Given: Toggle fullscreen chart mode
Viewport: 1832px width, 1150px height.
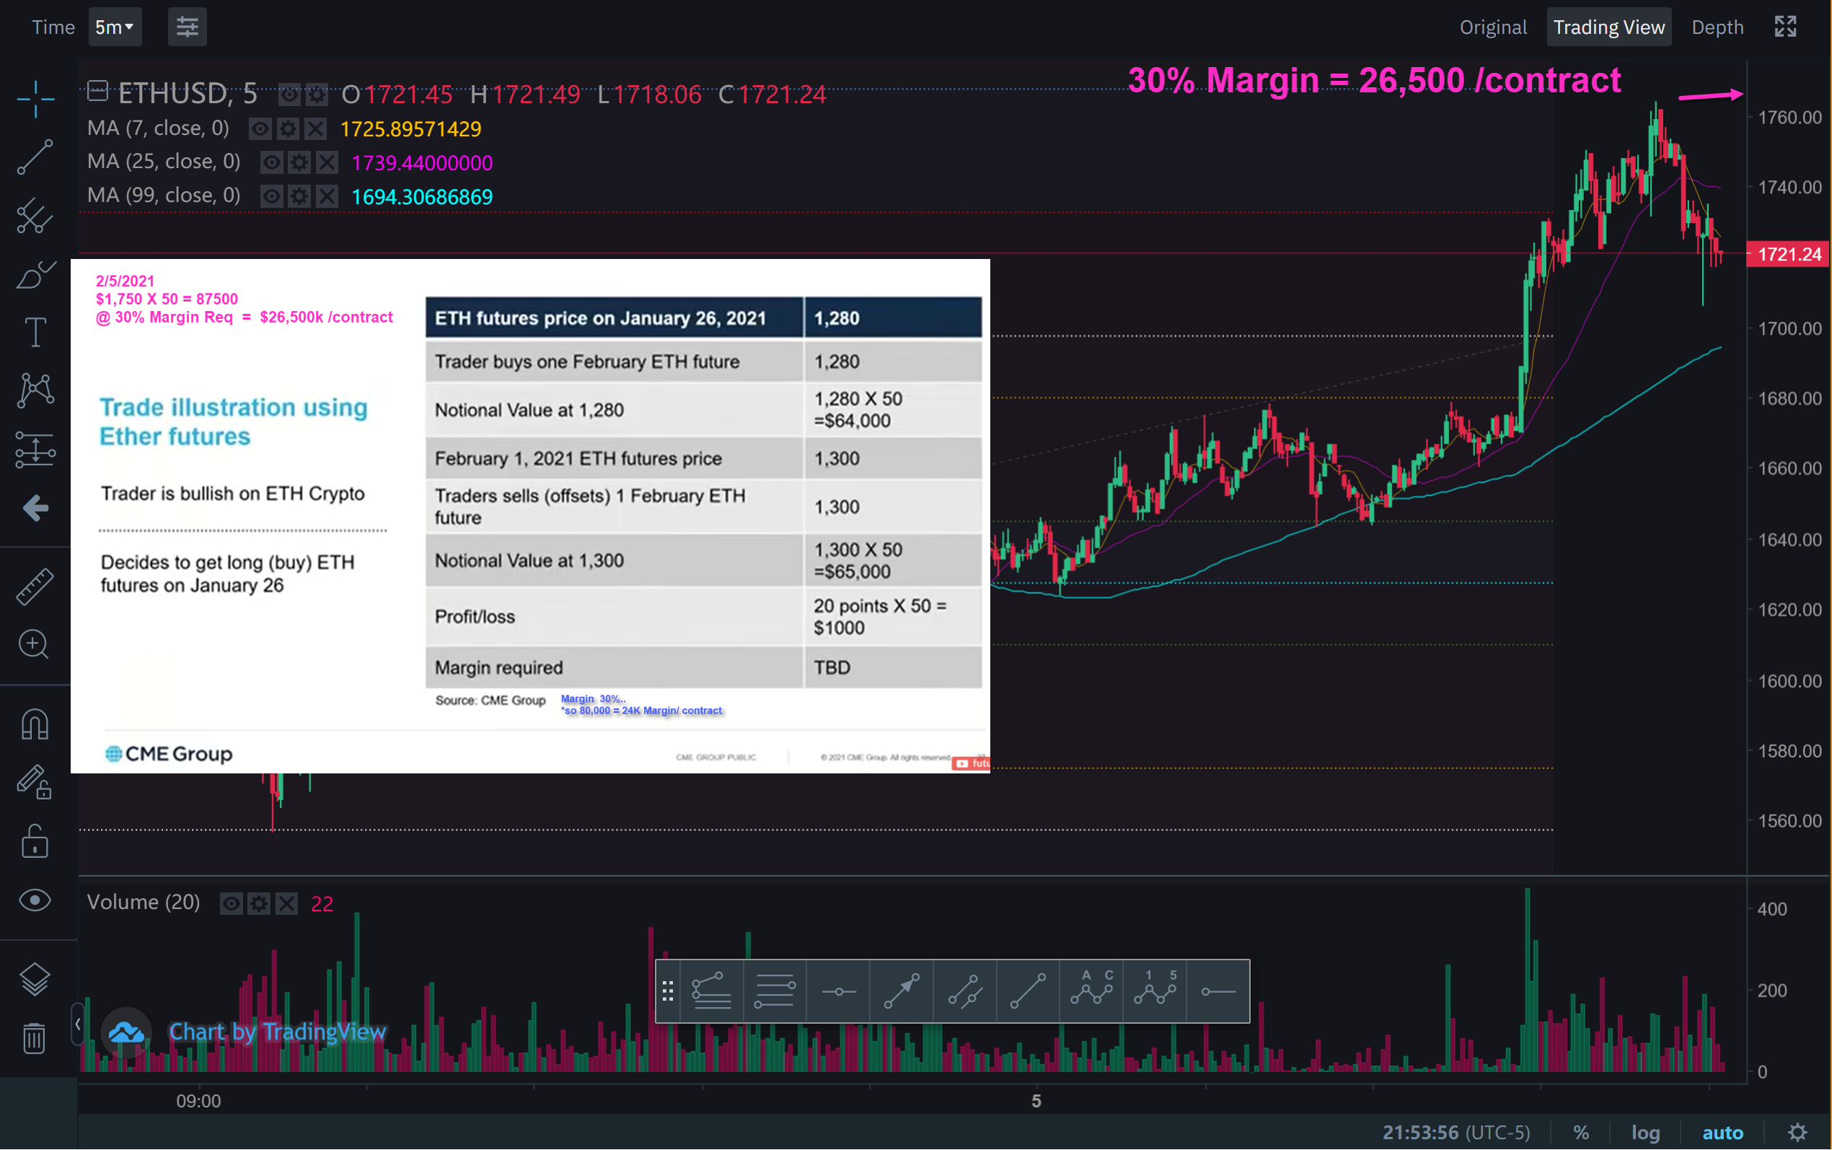Looking at the screenshot, I should coord(1786,27).
